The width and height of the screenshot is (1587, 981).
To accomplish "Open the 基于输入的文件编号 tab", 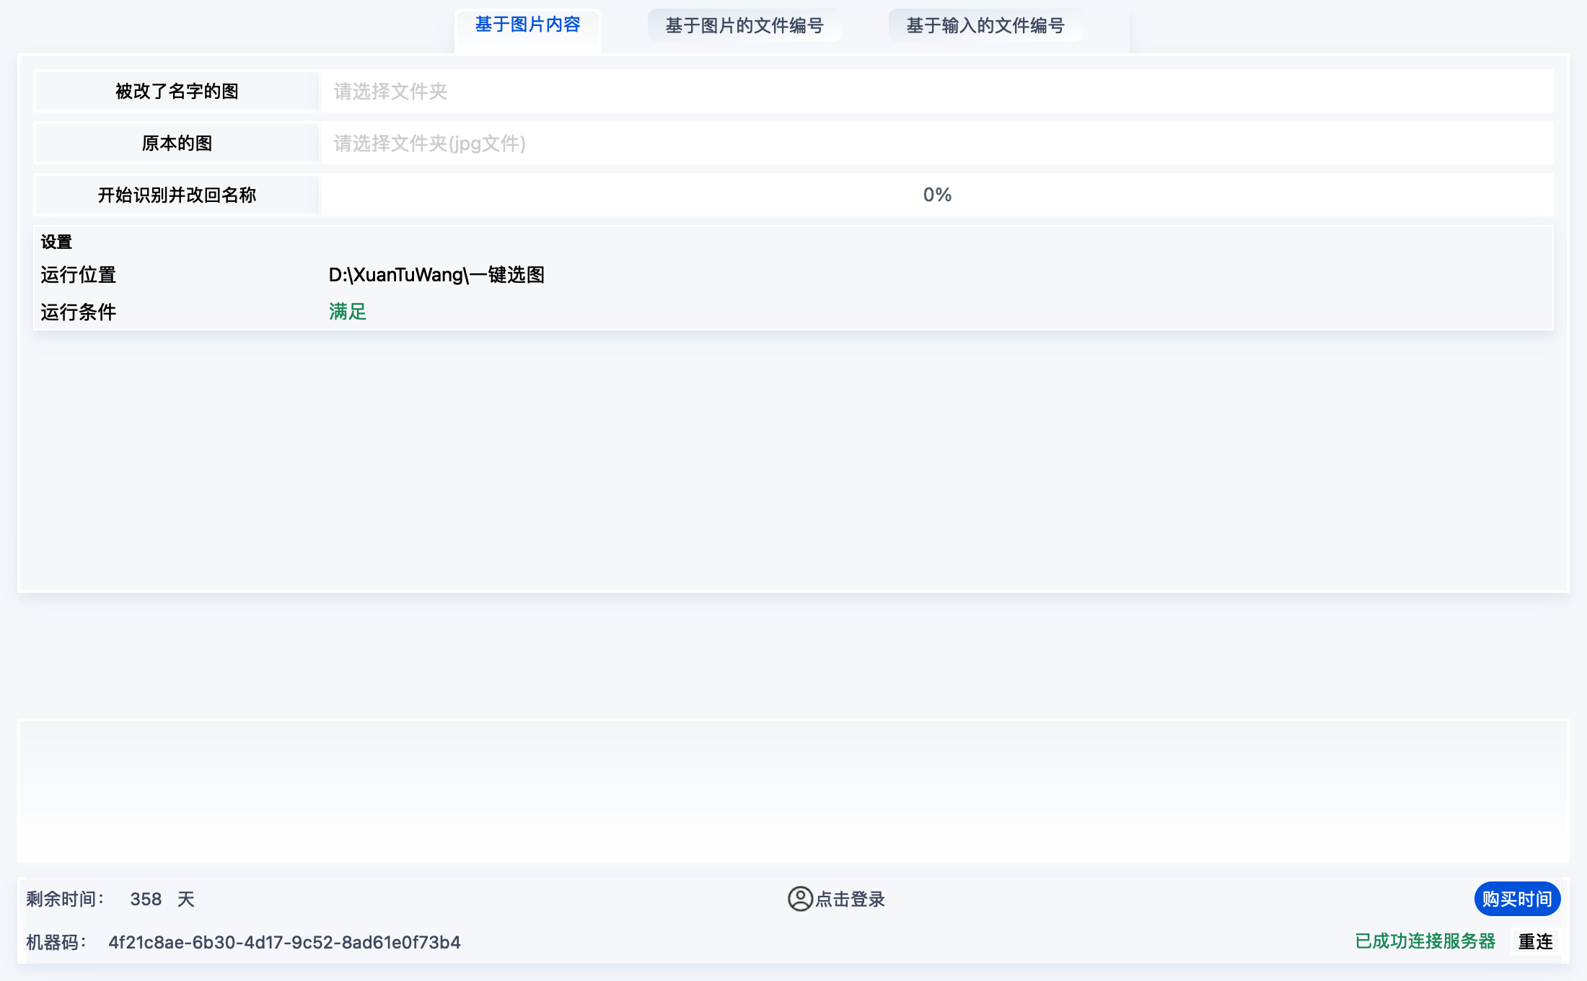I will tap(985, 26).
